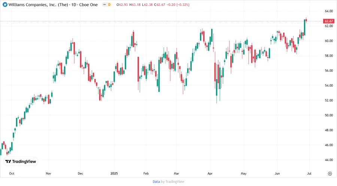Screen dimensions: 337x186
Task: Select the 56.00 price axis label
Action: [x=329, y=71]
